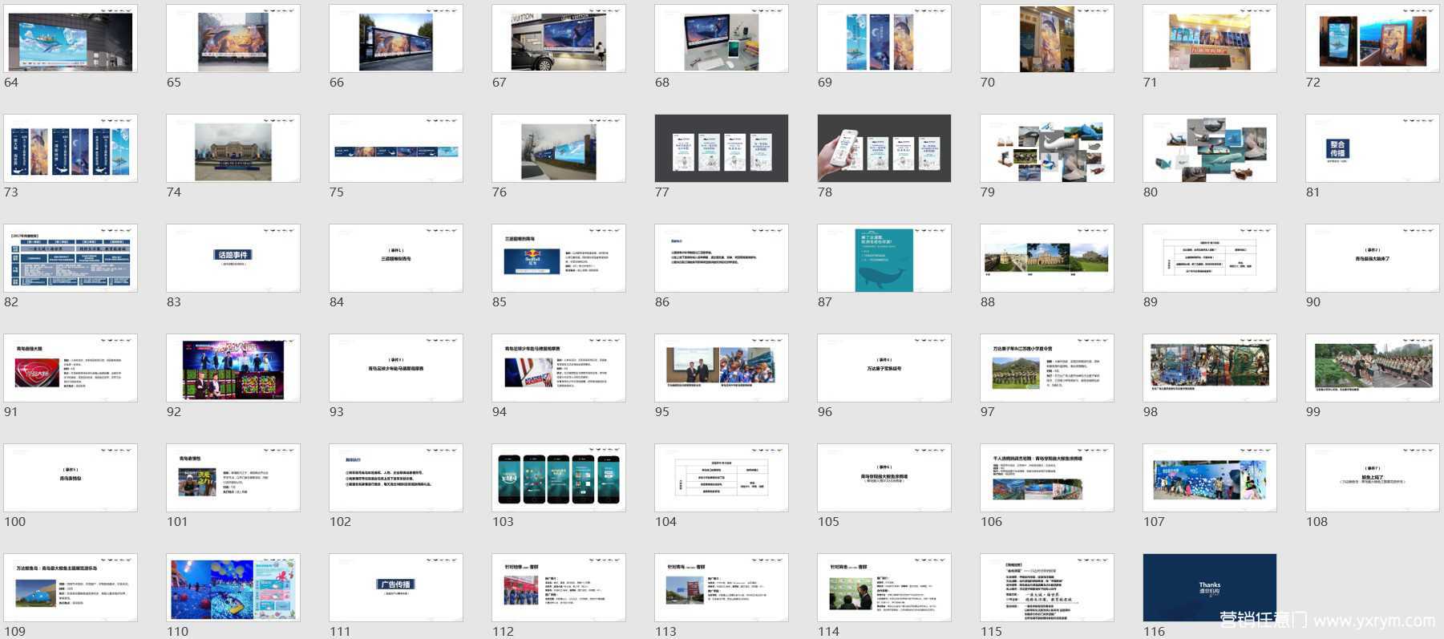Open slide 92 stage show thumbnail
Screen dimensions: 1444x639
(x=233, y=368)
